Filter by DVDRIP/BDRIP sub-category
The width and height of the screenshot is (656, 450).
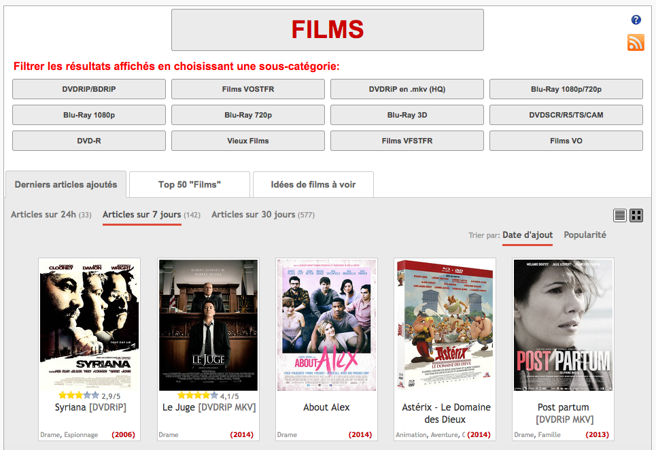[89, 89]
